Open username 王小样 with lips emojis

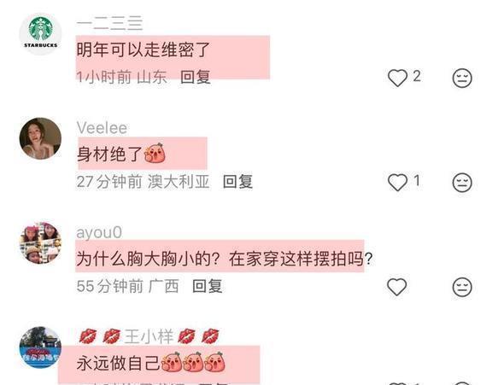tap(149, 336)
